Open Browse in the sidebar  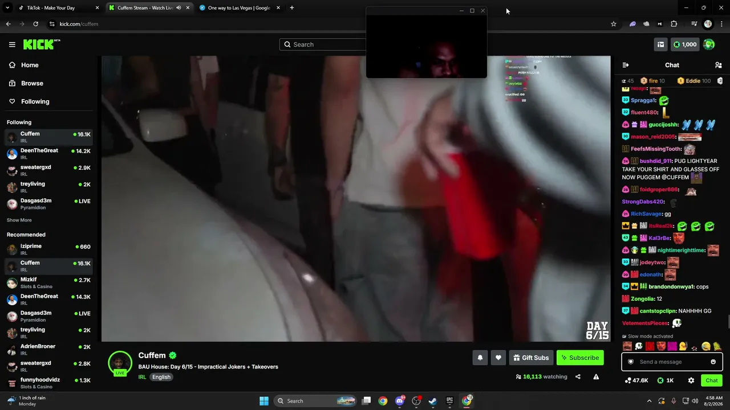click(26, 83)
